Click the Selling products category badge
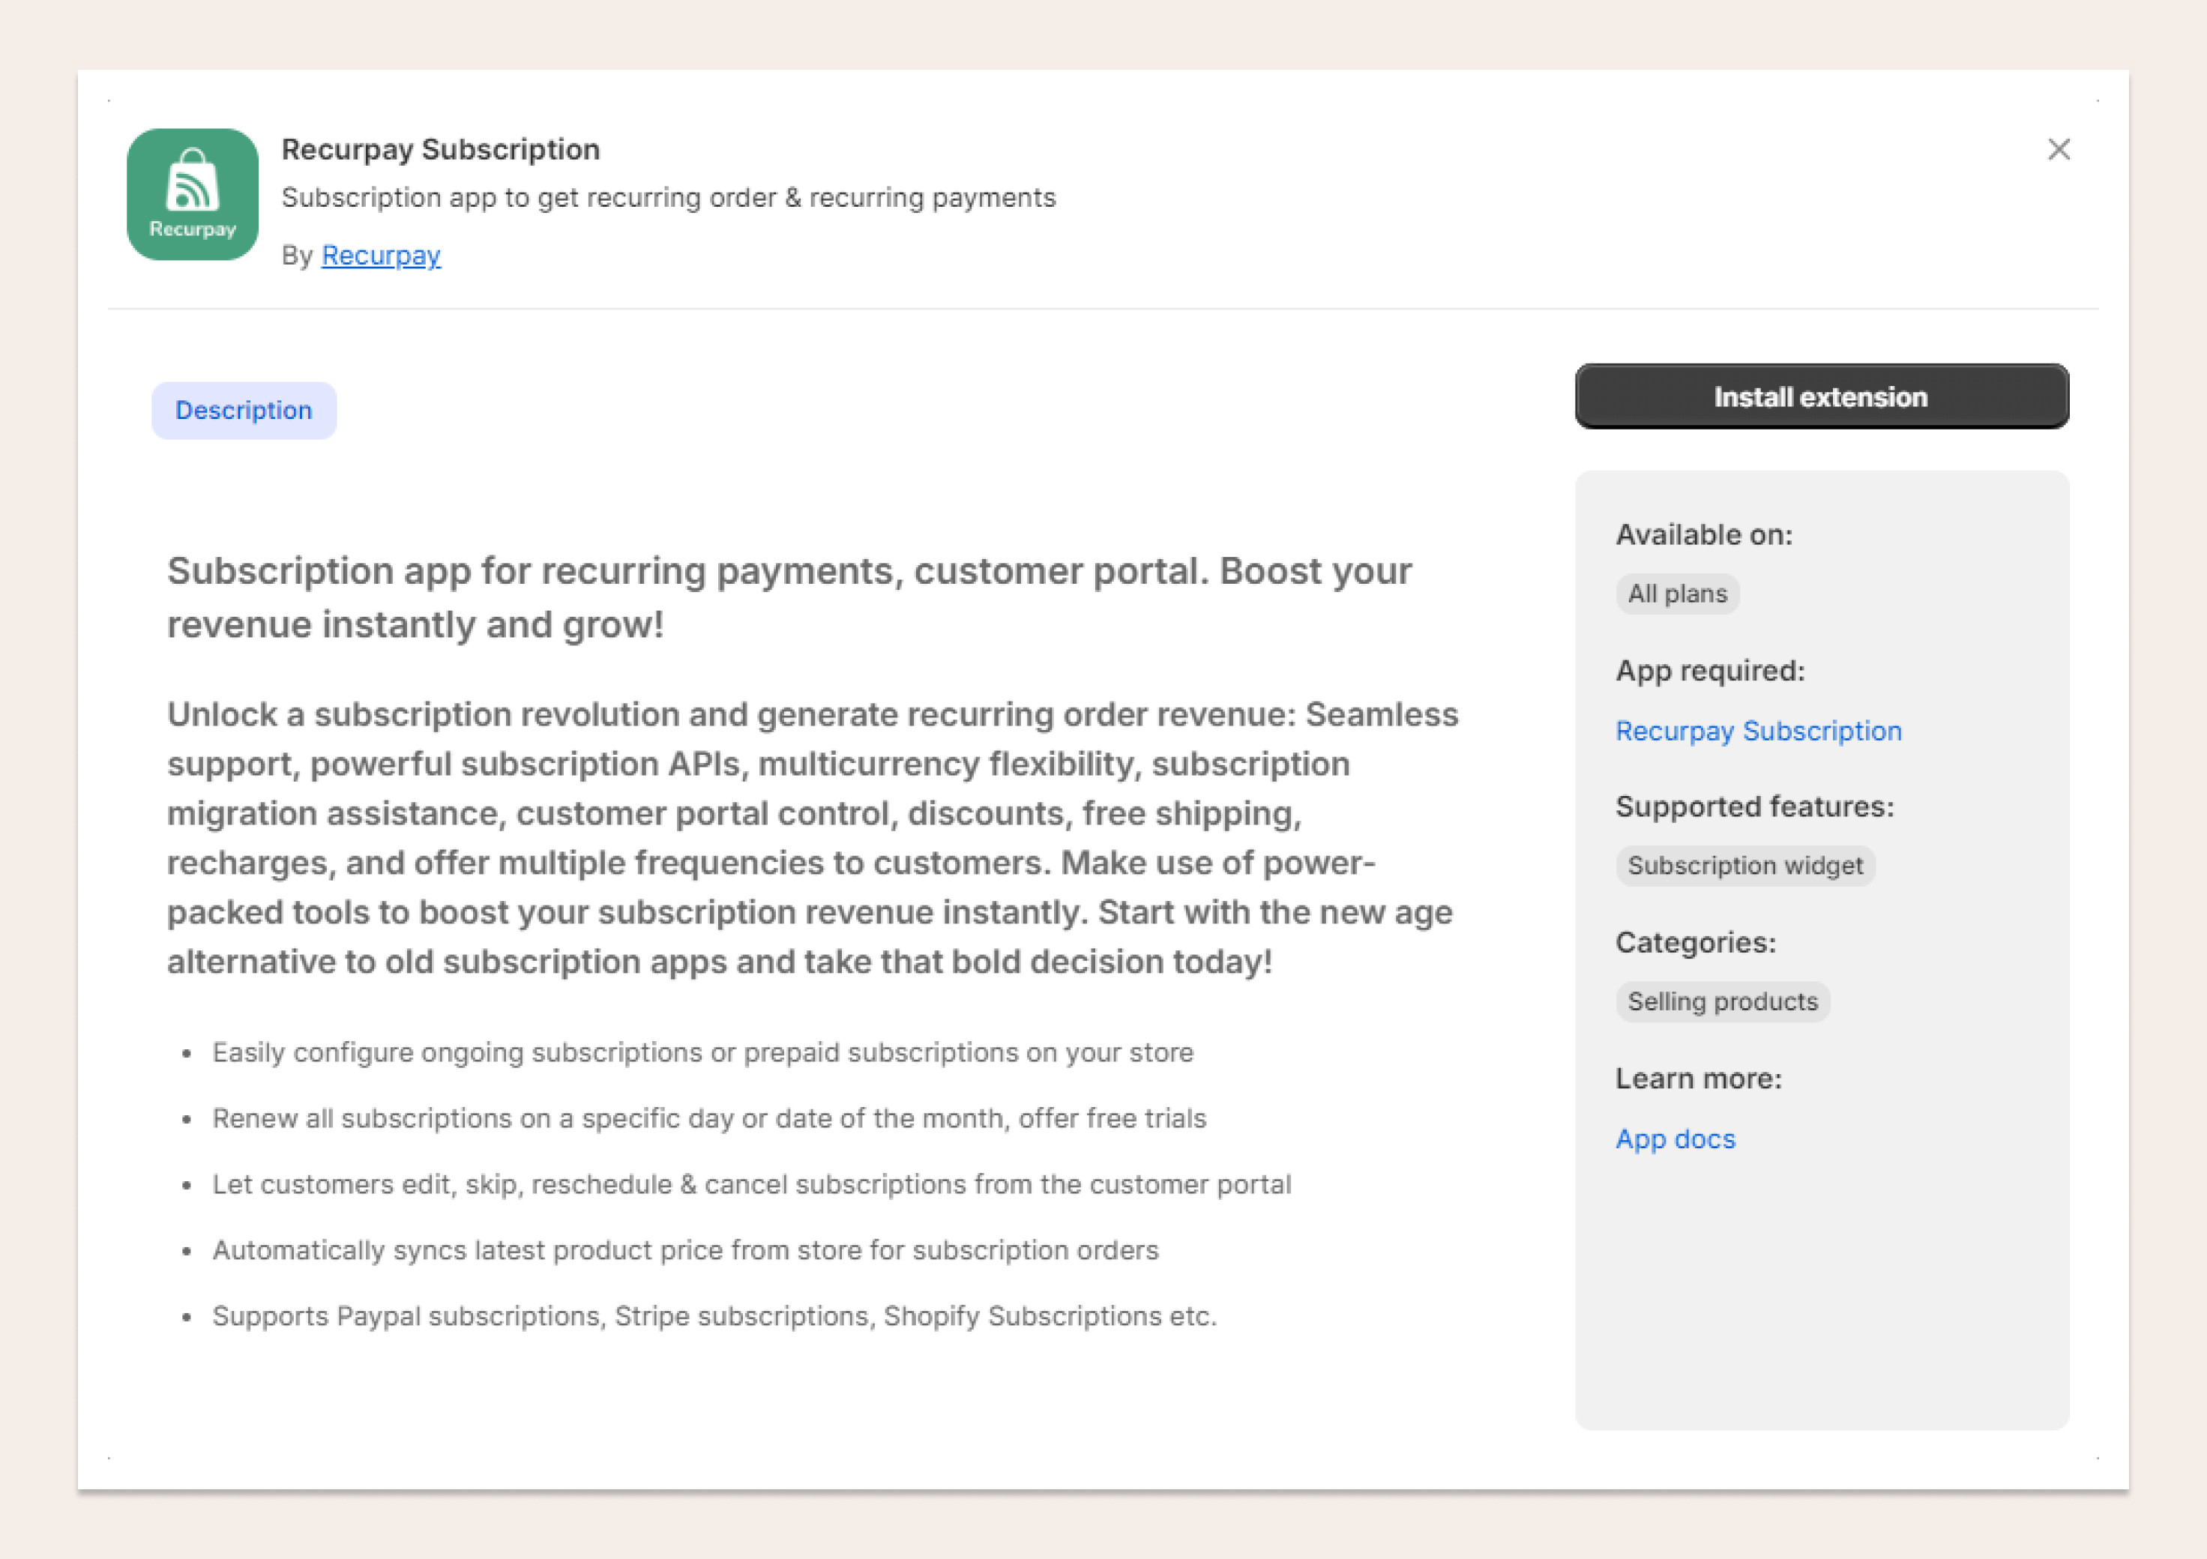Image resolution: width=2207 pixels, height=1559 pixels. coord(1723,1001)
